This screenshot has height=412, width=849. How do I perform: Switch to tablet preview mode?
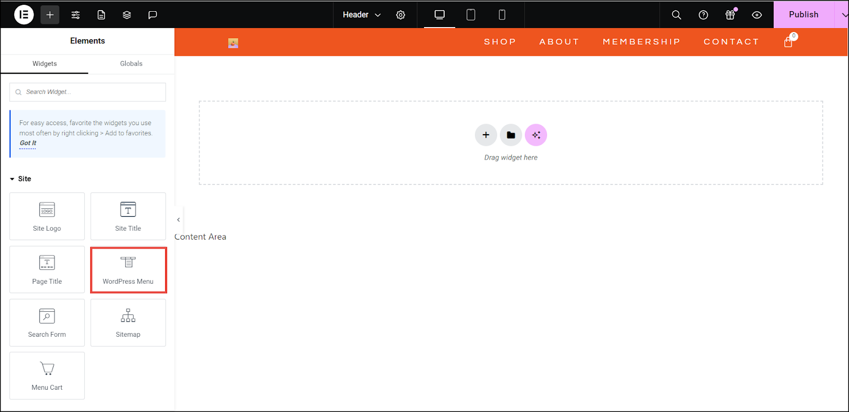pyautogui.click(x=471, y=15)
